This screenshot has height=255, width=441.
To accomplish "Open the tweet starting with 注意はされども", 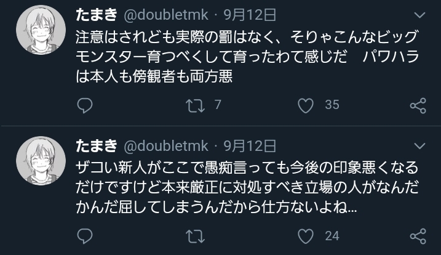I will click(246, 55).
